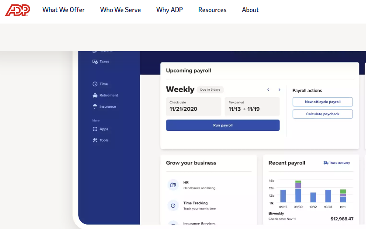Open the Why ADP menu
366x229 pixels.
[169, 10]
